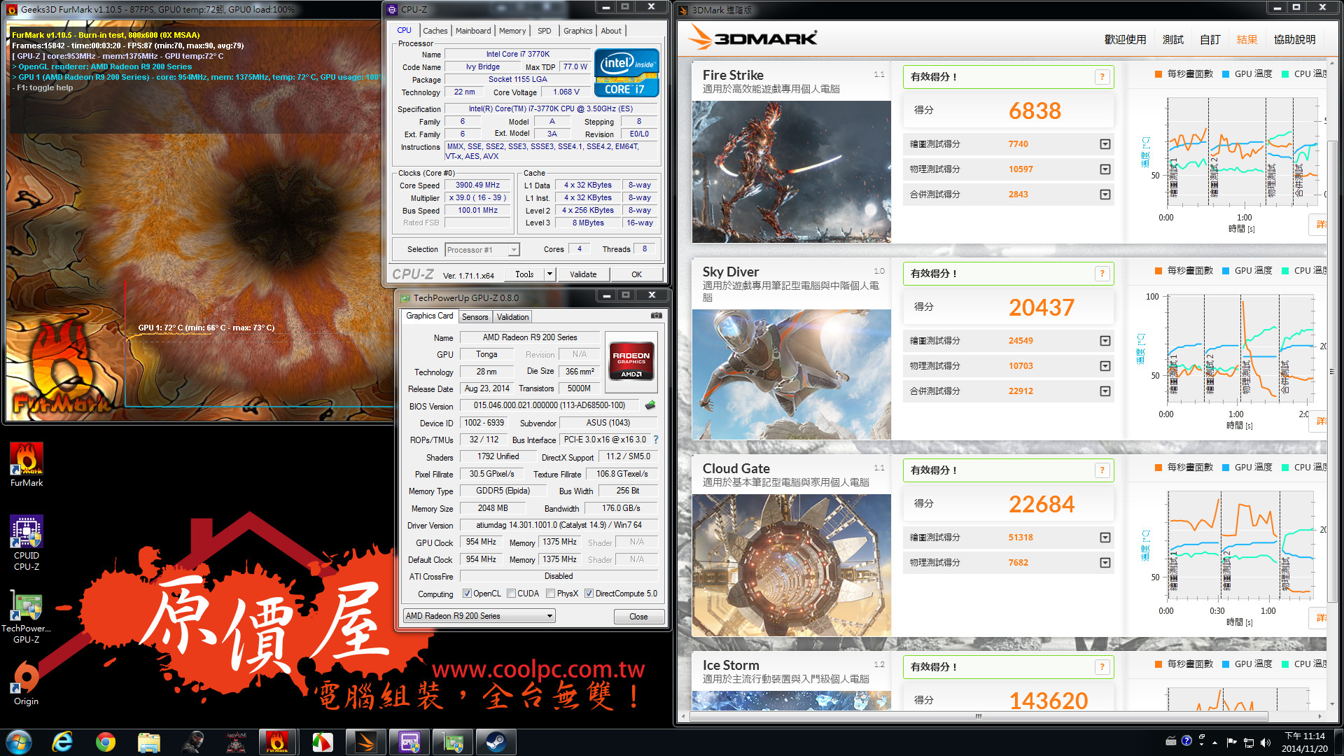The width and height of the screenshot is (1344, 756).
Task: Click the Intel Core i7 logo in CPU-Z
Action: (626, 72)
